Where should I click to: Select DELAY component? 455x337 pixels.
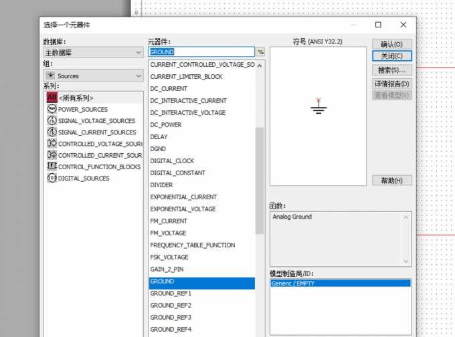pos(202,136)
